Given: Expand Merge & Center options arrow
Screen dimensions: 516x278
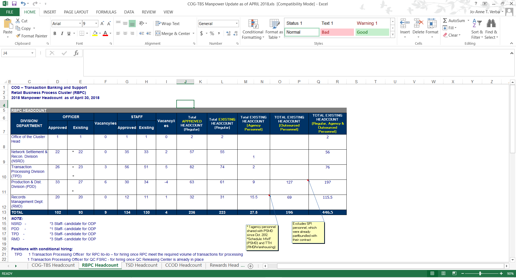Looking at the screenshot, I should coord(193,34).
